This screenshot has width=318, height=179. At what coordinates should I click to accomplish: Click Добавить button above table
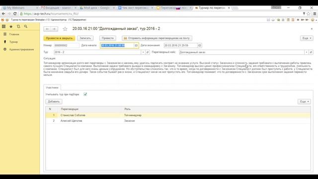(x=54, y=101)
